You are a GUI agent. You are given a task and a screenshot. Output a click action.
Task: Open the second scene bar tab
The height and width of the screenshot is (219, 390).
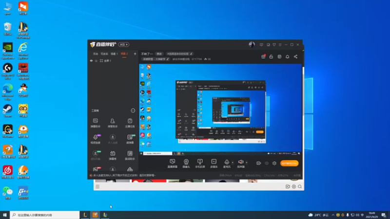point(104,54)
